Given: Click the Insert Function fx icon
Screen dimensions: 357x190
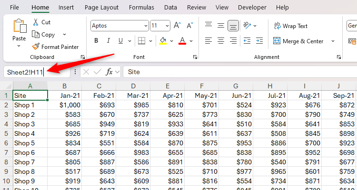Looking at the screenshot, I should click(x=109, y=72).
